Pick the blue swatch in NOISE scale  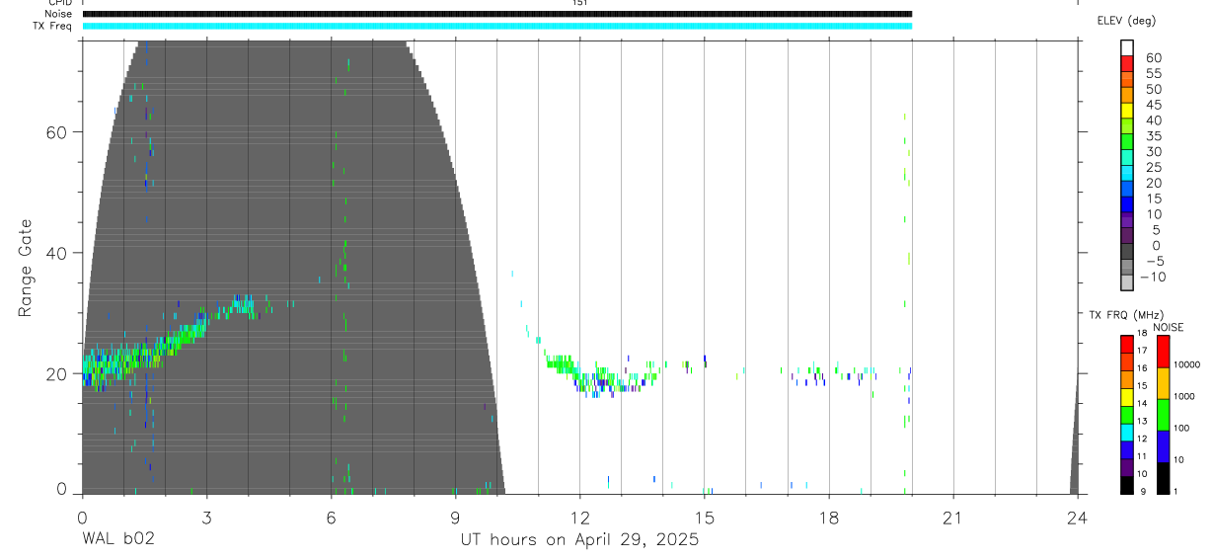point(1164,446)
